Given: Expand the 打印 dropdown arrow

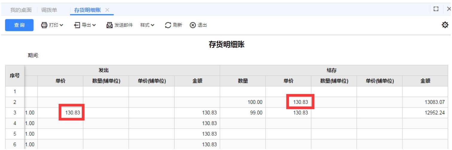Looking at the screenshot, I should [x=61, y=25].
